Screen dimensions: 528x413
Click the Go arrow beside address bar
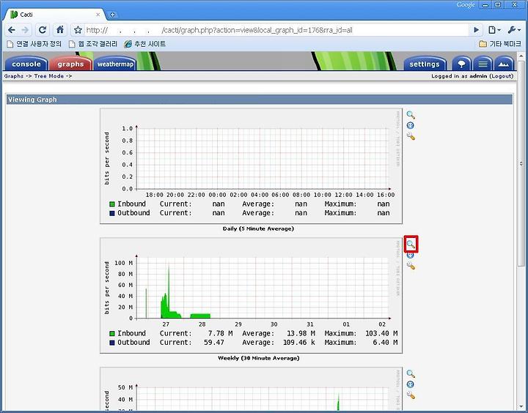click(x=476, y=30)
